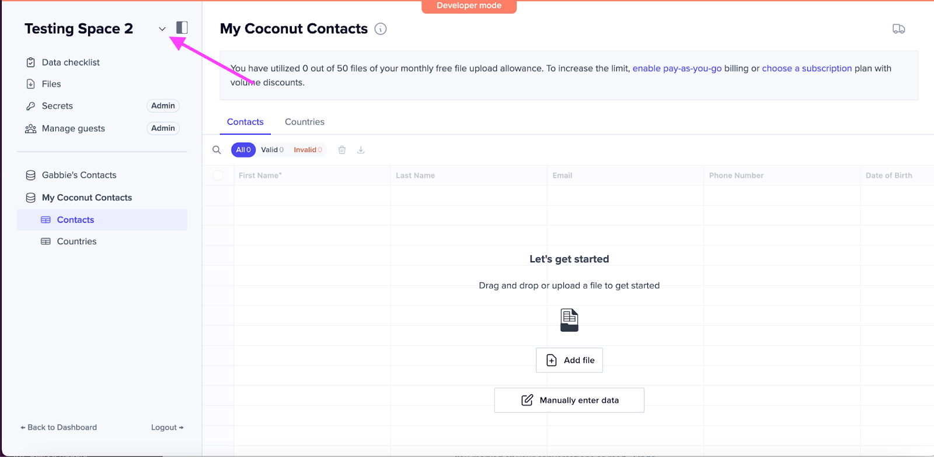Filter rows by Valid
The image size is (934, 457).
[x=272, y=150]
